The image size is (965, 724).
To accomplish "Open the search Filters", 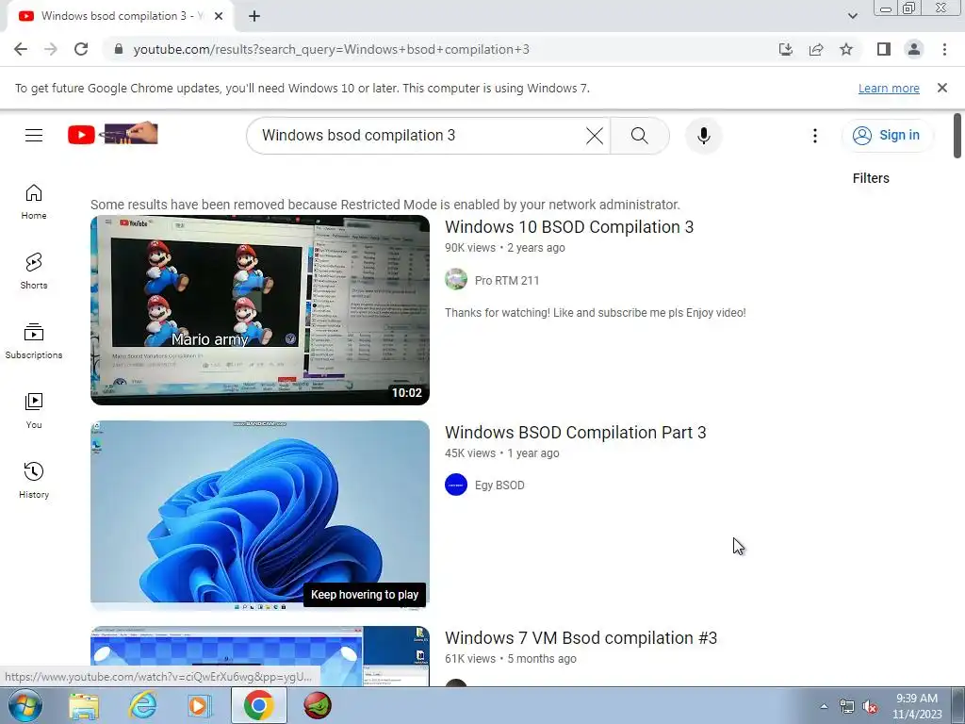I will 870,178.
